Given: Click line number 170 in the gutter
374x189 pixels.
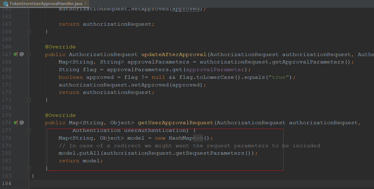Looking at the screenshot, I should 7,77.
